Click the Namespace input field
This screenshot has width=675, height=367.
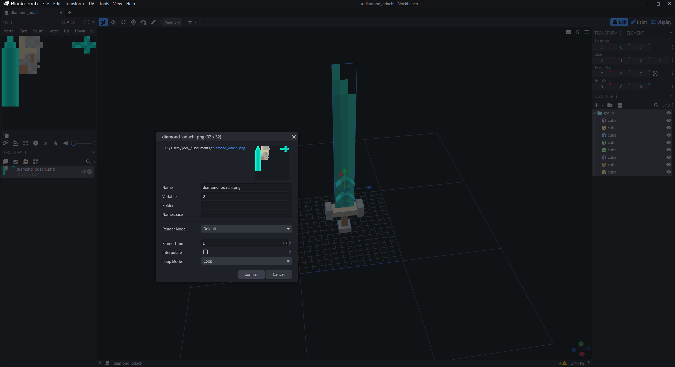[x=246, y=214]
